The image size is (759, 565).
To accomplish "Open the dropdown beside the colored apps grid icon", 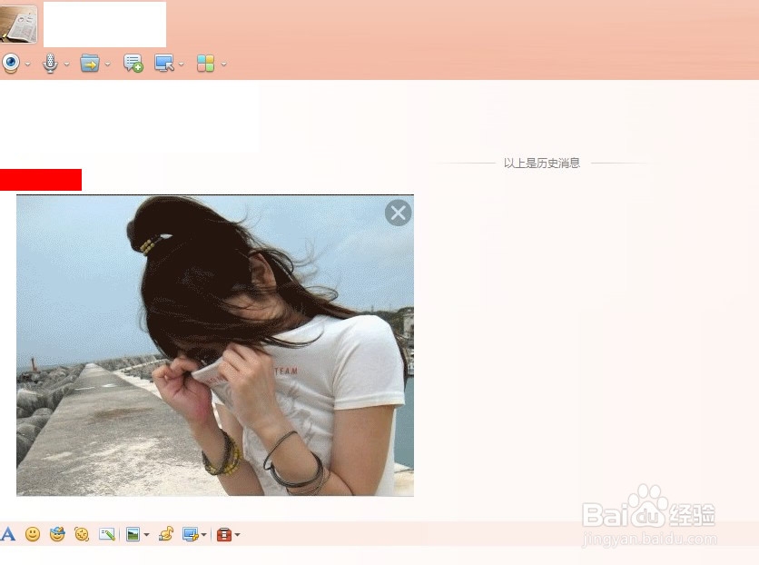I will (223, 64).
